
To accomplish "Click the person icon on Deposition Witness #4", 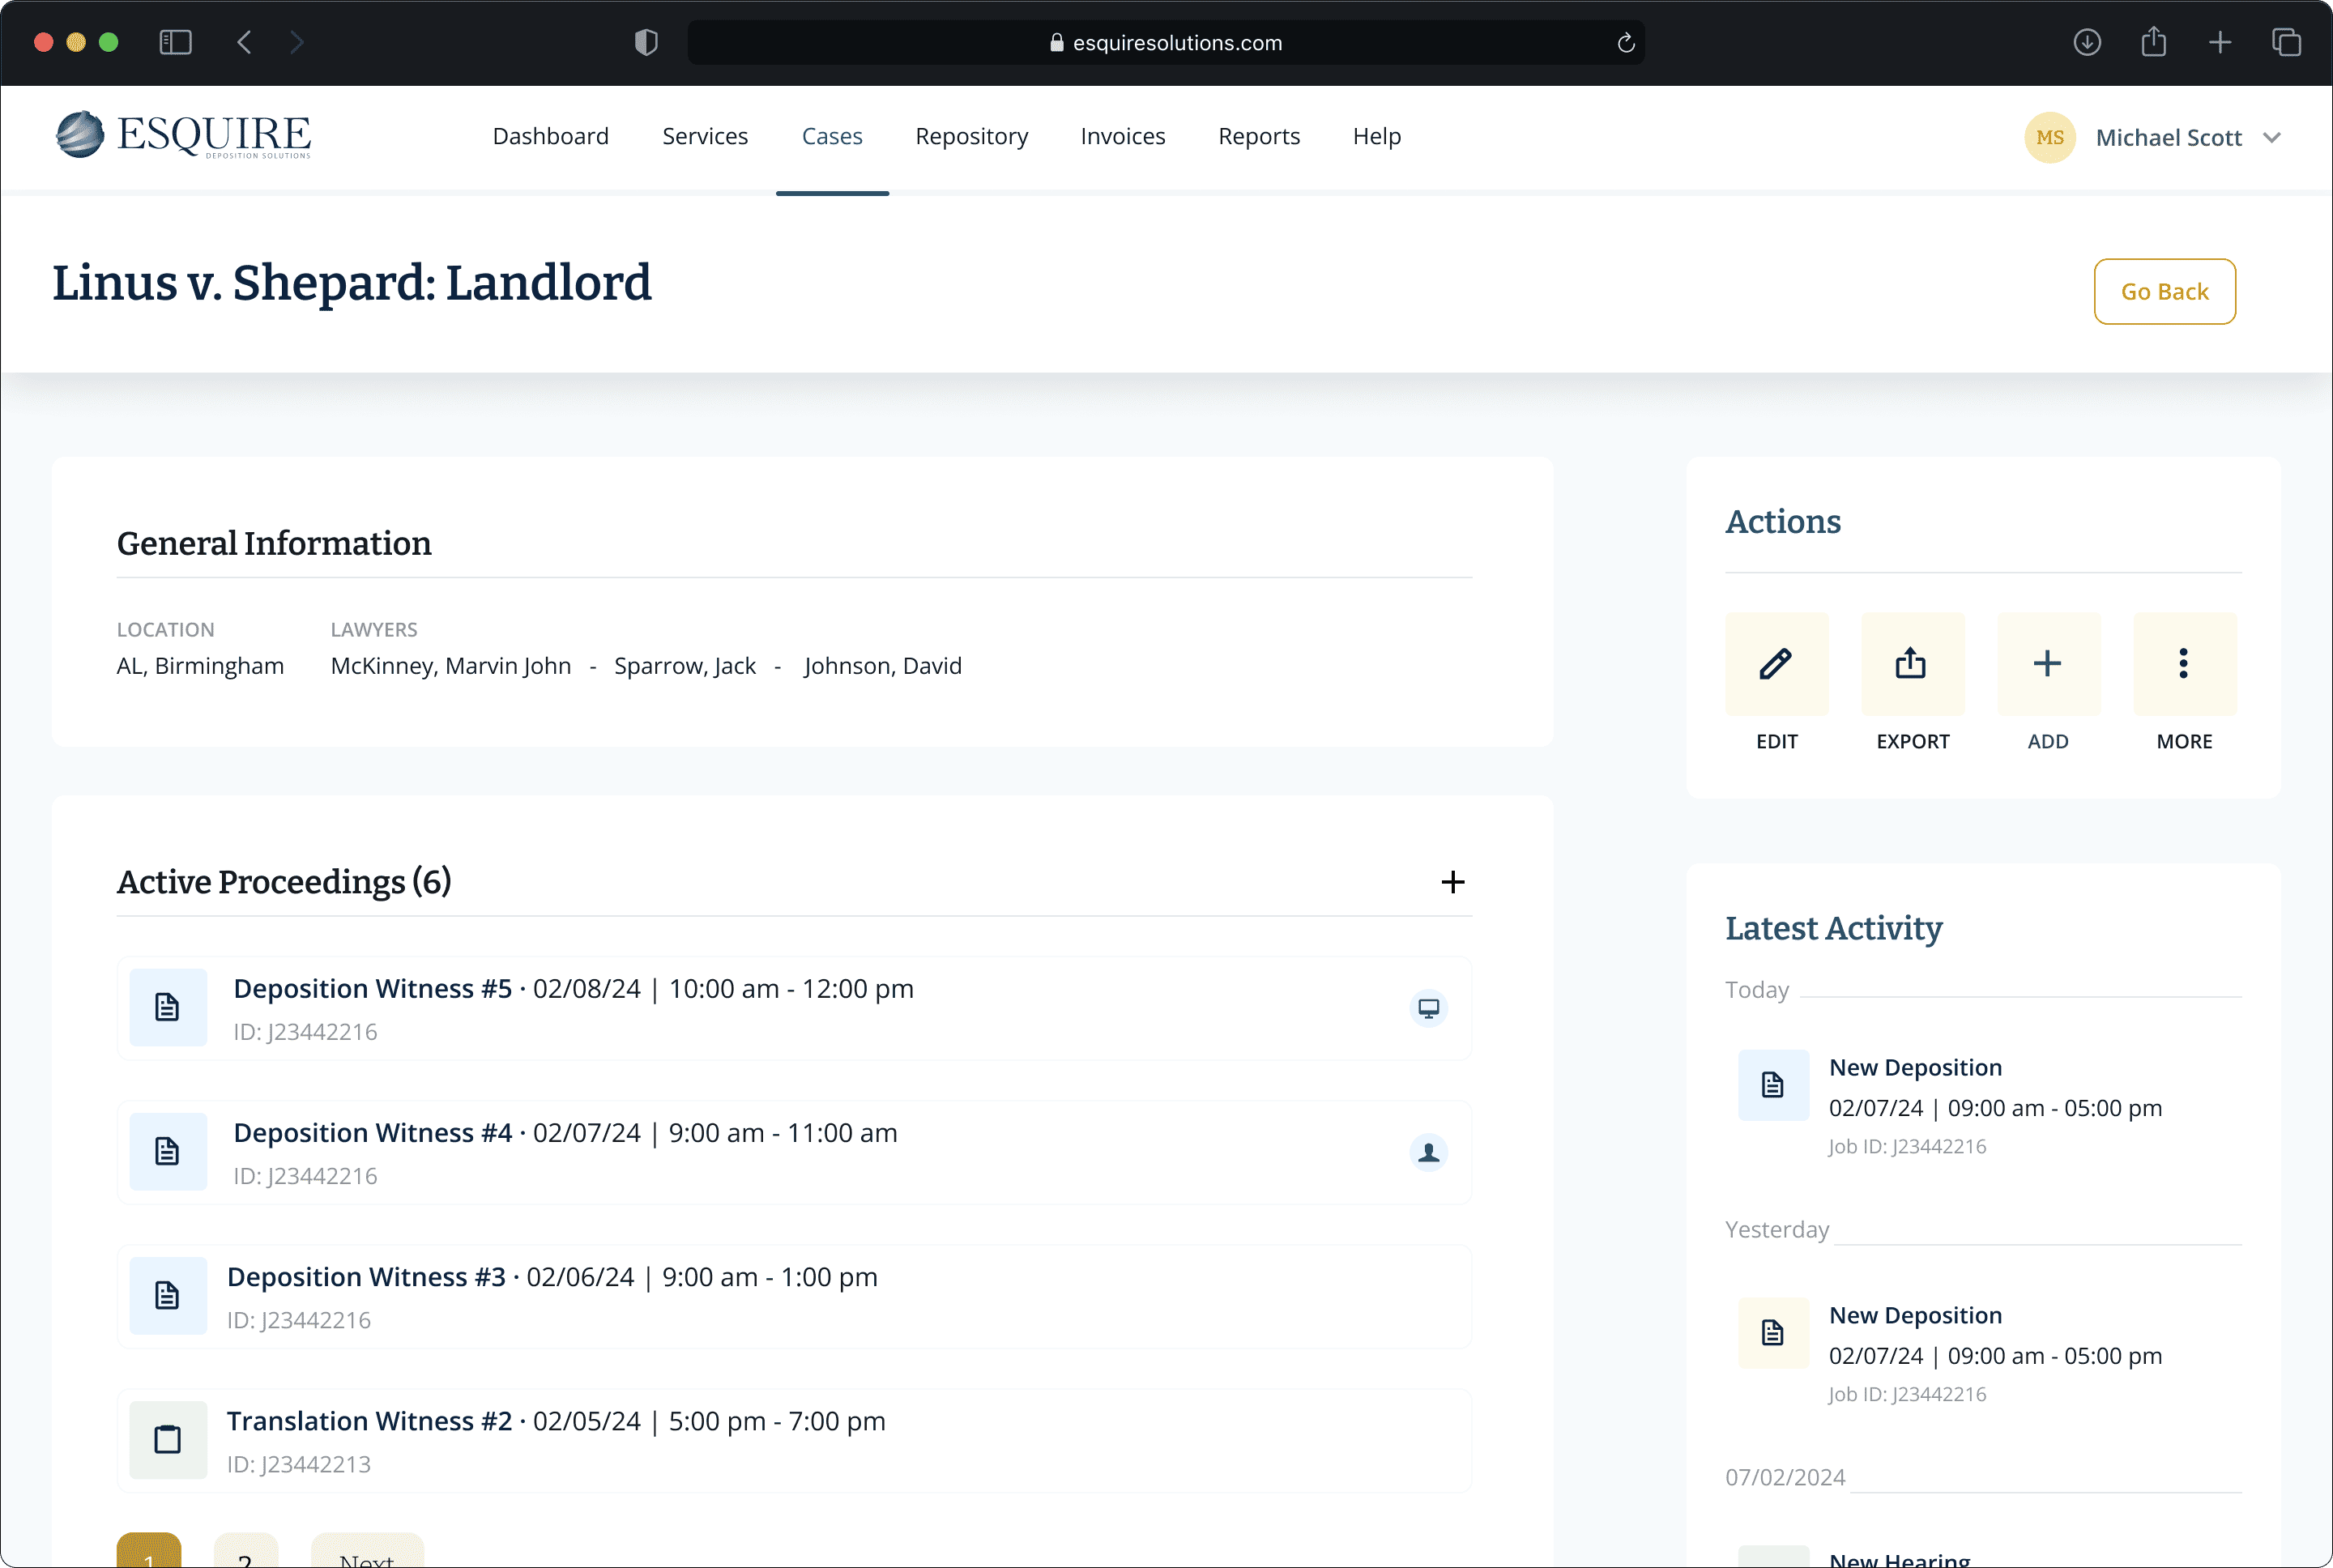I will (1428, 1152).
